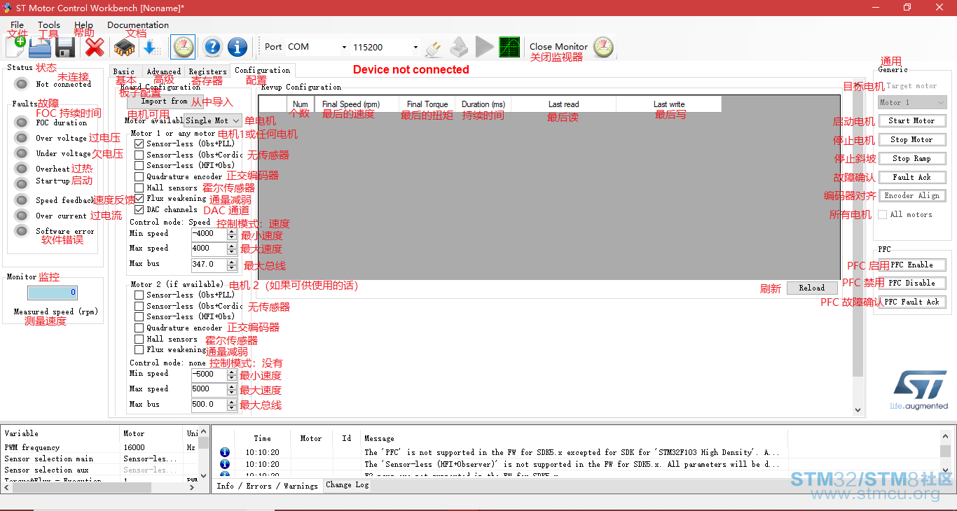Viewport: 957px width, 511px height.
Task: Open help with the blue question mark icon
Action: pos(212,47)
